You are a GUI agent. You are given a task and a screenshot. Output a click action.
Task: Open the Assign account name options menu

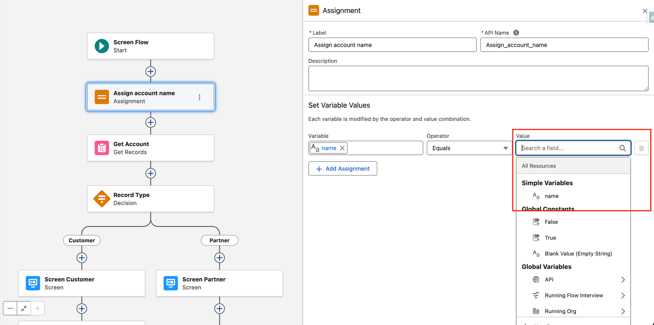point(199,97)
